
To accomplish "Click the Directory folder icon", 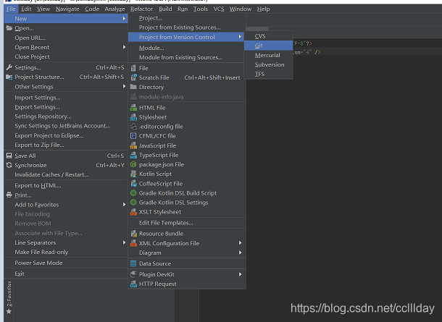I will pyautogui.click(x=133, y=87).
